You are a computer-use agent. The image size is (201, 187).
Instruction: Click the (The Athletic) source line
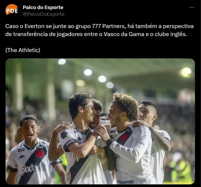point(23,50)
